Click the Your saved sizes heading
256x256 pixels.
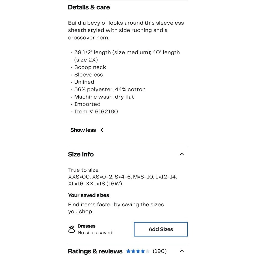click(89, 195)
